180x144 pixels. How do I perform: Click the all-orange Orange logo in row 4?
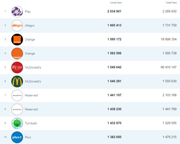coord(17,53)
